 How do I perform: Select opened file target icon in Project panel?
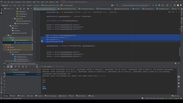pyautogui.click(x=17, y=9)
